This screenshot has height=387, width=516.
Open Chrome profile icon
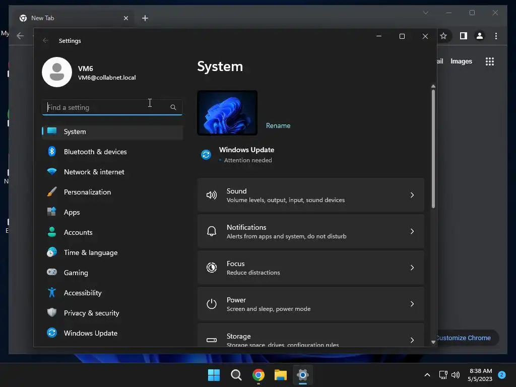[x=480, y=36]
